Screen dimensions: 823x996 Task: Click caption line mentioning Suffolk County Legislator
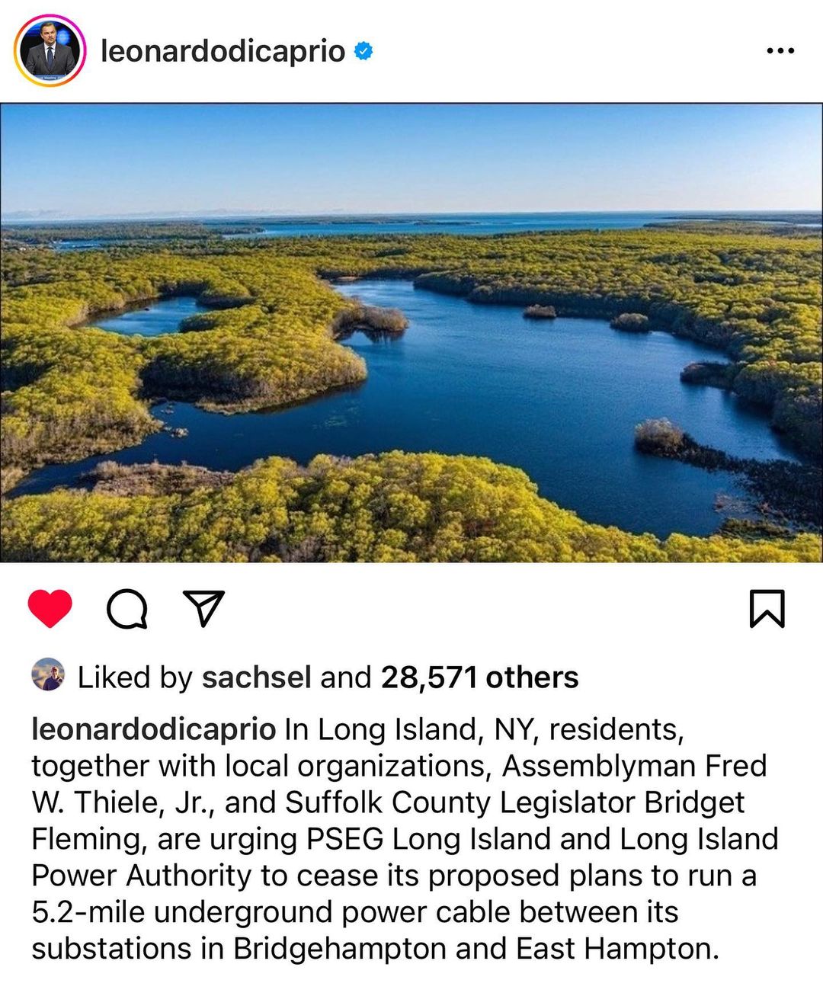pos(389,802)
